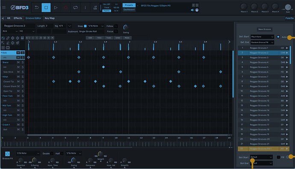Open the Slot Start dropdown
This screenshot has height=169, width=295.
click(261, 157)
